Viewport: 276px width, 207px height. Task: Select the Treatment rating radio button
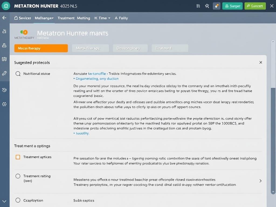click(18, 176)
